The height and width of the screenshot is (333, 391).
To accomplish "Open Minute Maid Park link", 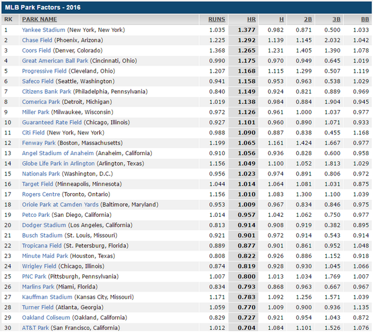I will 45,256.
